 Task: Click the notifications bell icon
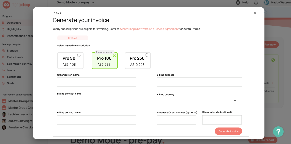[256, 3]
